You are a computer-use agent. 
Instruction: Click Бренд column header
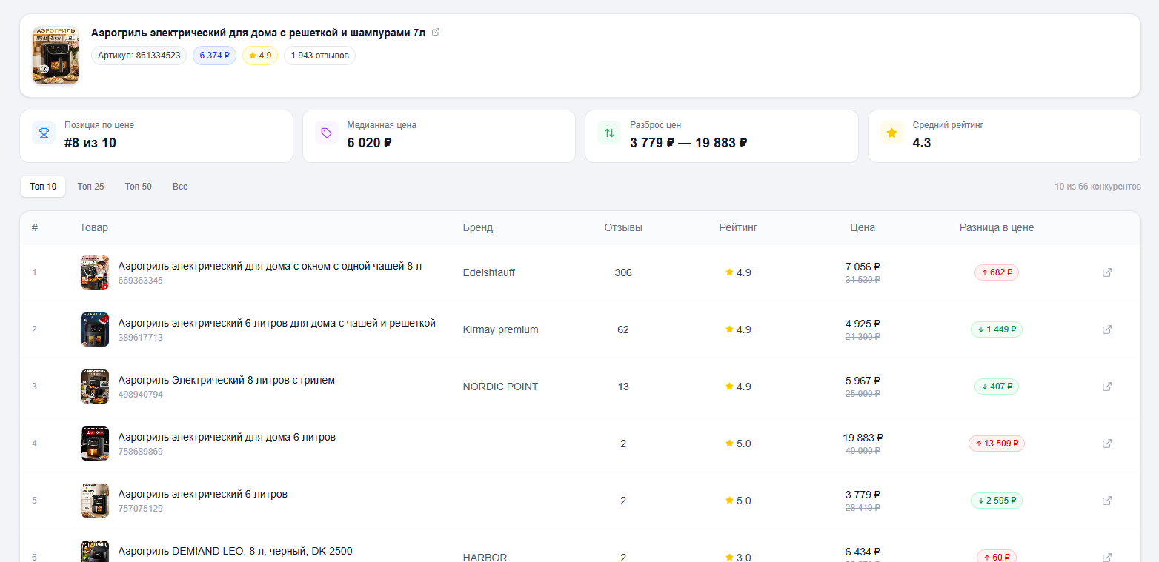point(478,227)
